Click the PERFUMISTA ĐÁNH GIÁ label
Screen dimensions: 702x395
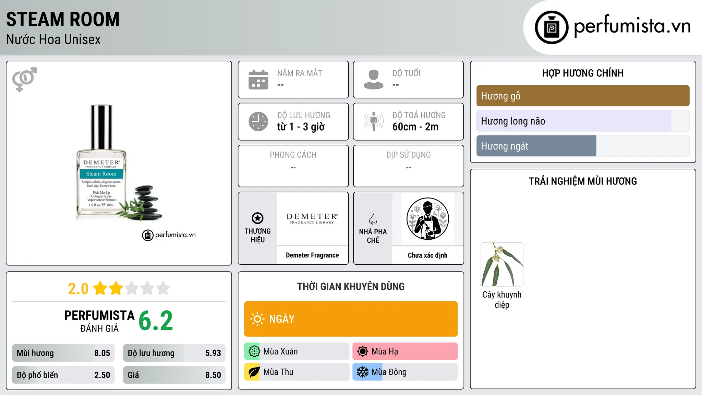99,321
